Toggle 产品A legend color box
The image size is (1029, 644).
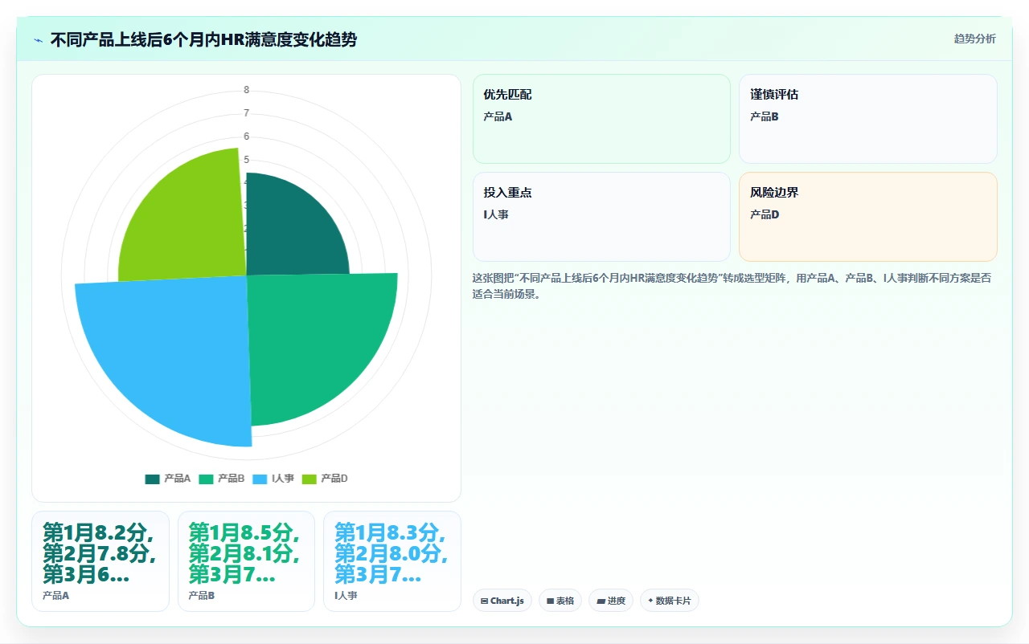153,479
